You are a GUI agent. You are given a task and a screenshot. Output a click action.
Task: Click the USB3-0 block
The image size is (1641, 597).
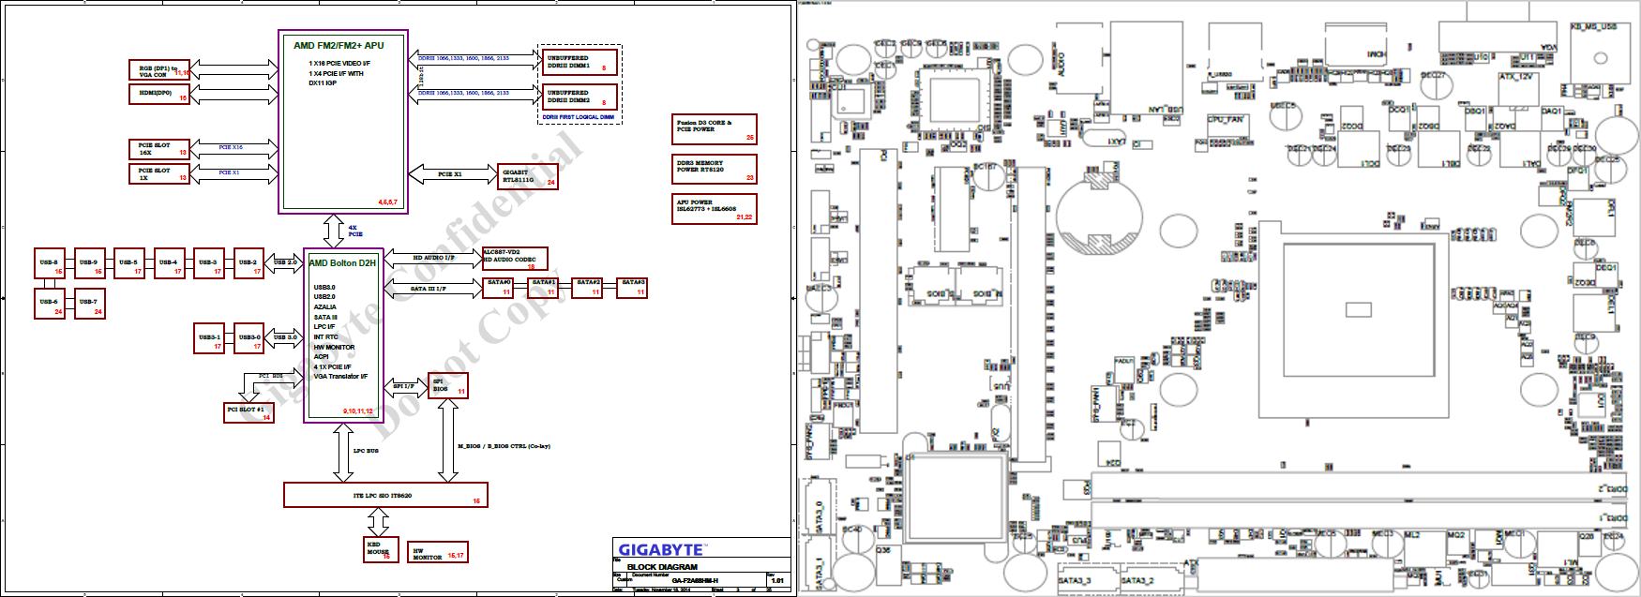click(x=248, y=338)
